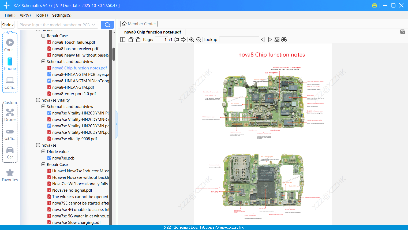Collapse nova8 Schematic and boardview folder
The image size is (408, 230).
pos(43,61)
